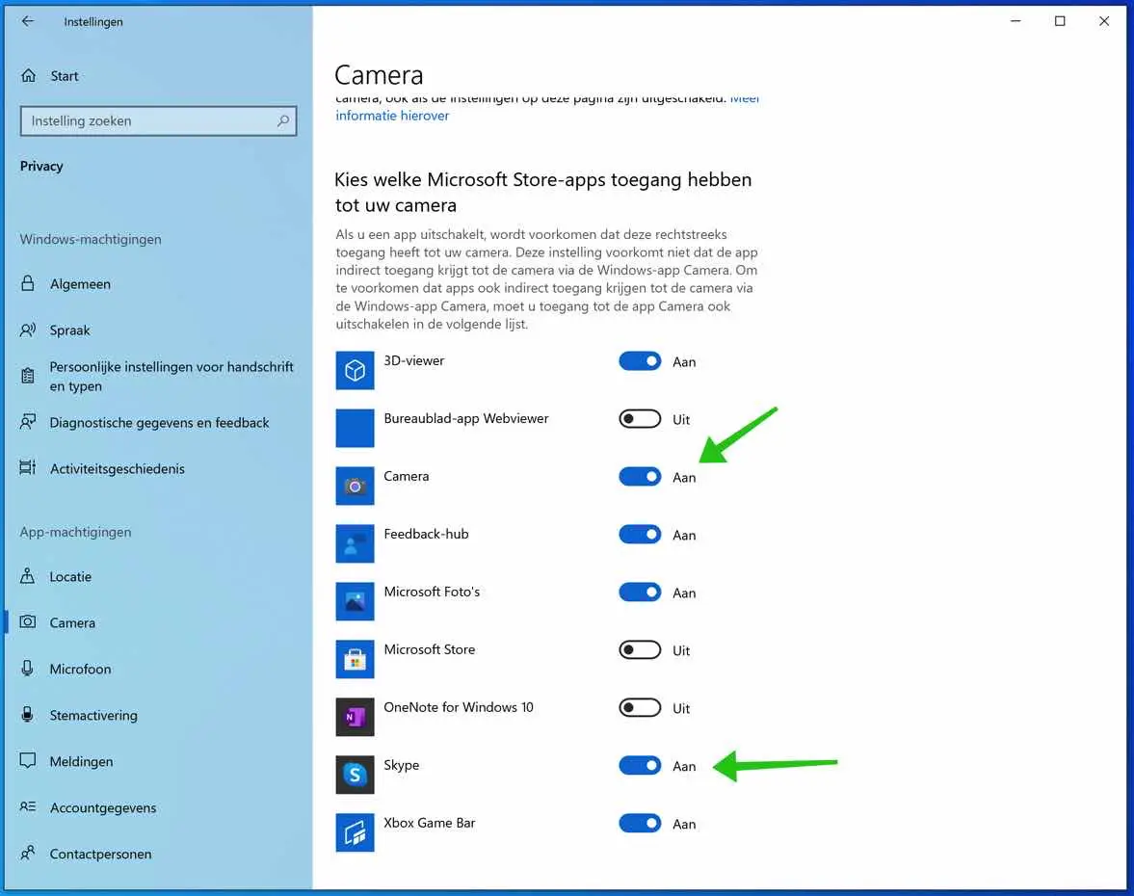This screenshot has width=1134, height=896.
Task: Disable Xbox Game Bar camera toggle
Action: [640, 823]
